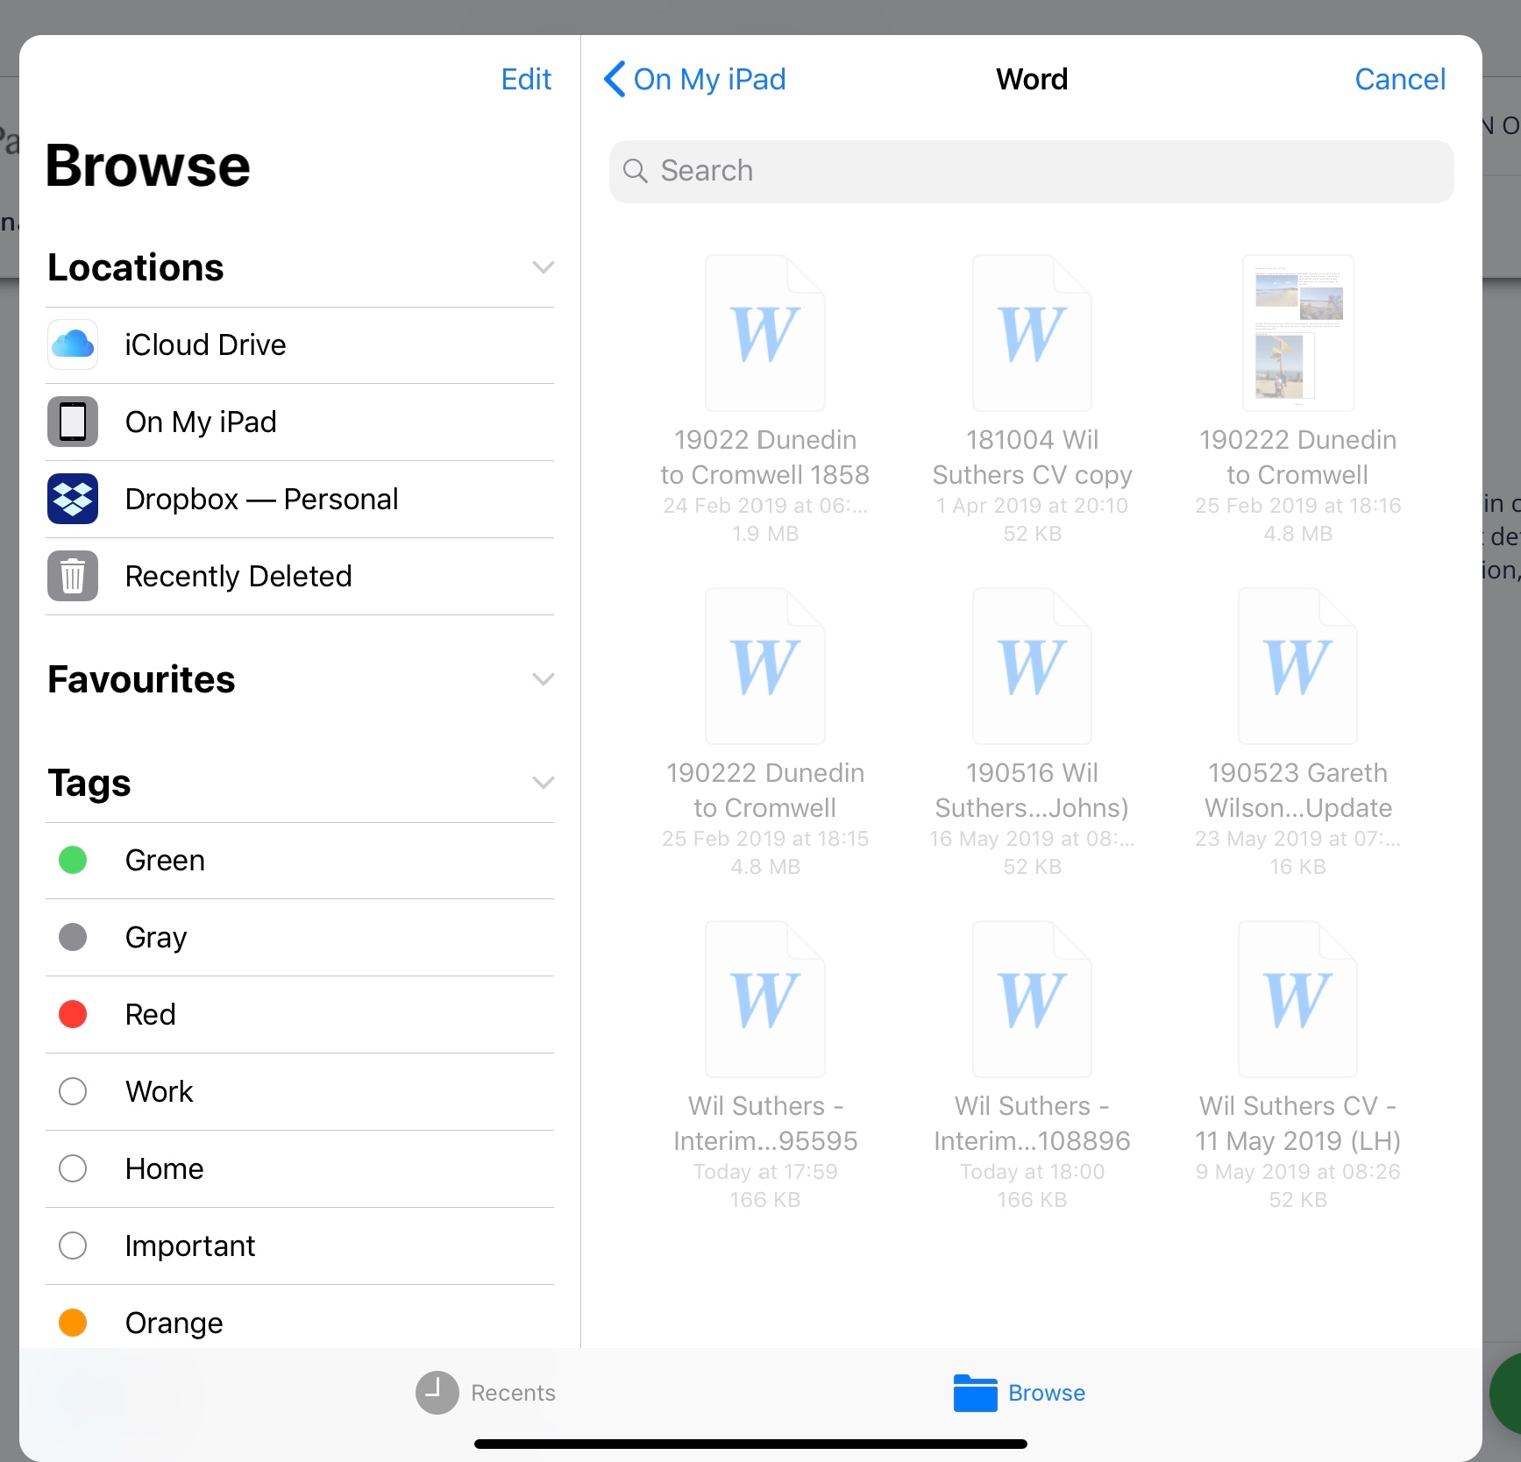Open Dropbox — Personal location
Screen dimensions: 1521x1462
300,499
